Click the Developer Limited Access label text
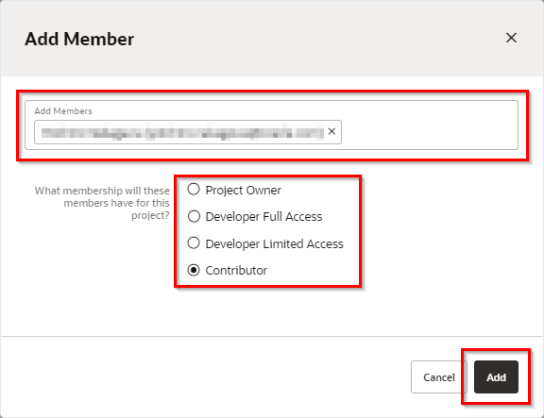The height and width of the screenshot is (418, 544). point(275,244)
